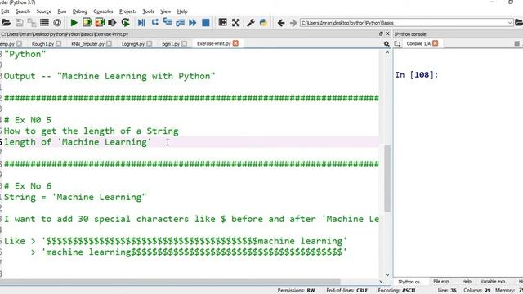Open the Debug menu

tap(80, 11)
